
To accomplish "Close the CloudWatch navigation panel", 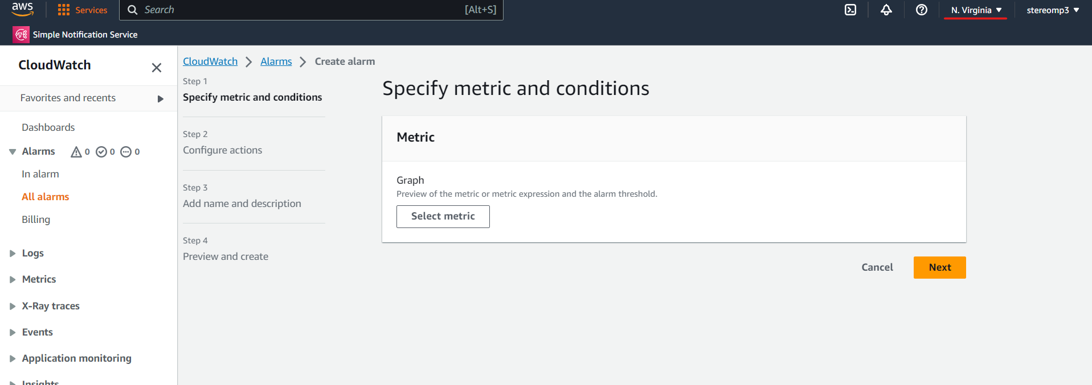I will (x=157, y=68).
